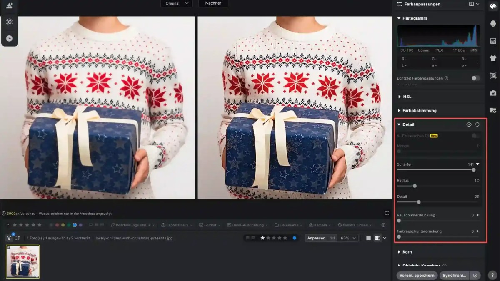Click the Schärfen slider handle

point(473,170)
